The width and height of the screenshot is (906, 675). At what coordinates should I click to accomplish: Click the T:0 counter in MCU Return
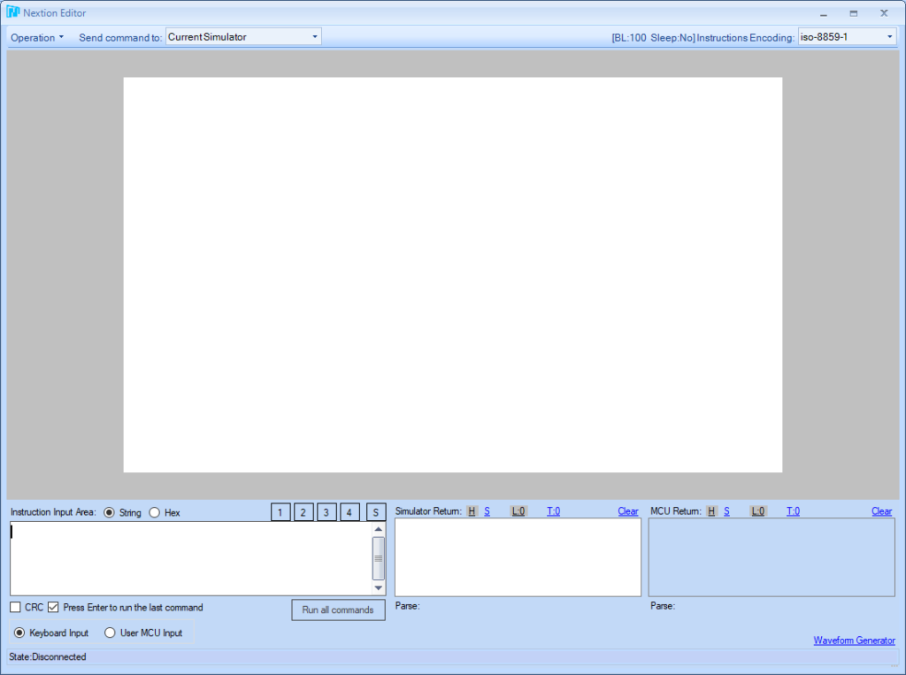coord(793,511)
